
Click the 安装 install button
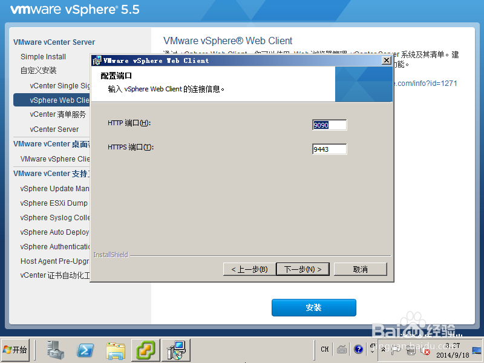tap(313, 307)
